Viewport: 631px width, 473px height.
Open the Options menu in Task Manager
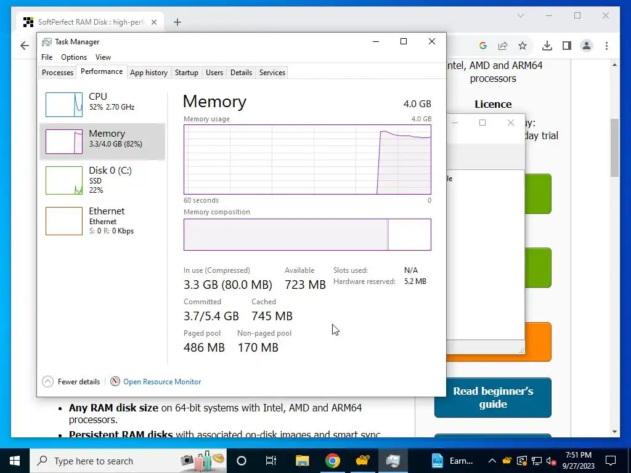pos(74,57)
